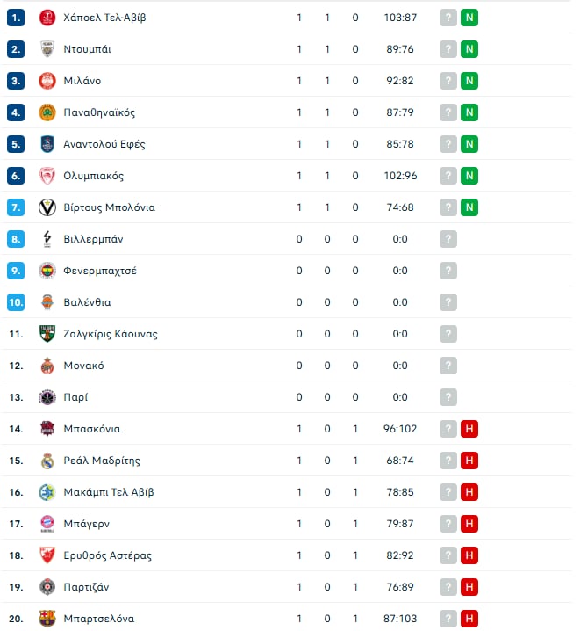Click the question mark badge for Παρί
The width and height of the screenshot is (580, 631).
click(448, 397)
